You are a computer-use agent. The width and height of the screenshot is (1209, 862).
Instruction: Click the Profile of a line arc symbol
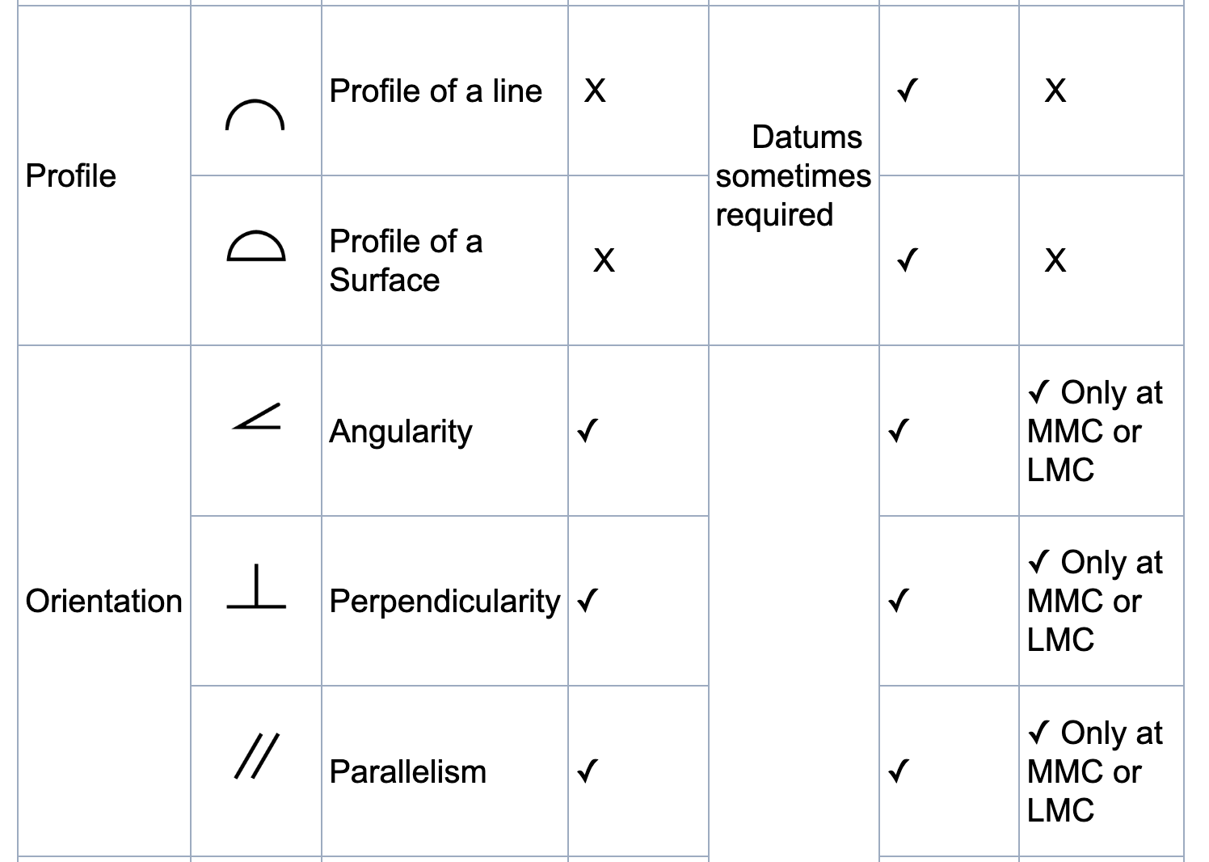coord(255,115)
